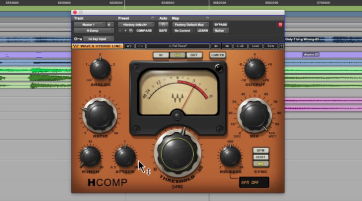Open the plug-in automation enable icon
The image size is (362, 201).
tap(163, 24)
